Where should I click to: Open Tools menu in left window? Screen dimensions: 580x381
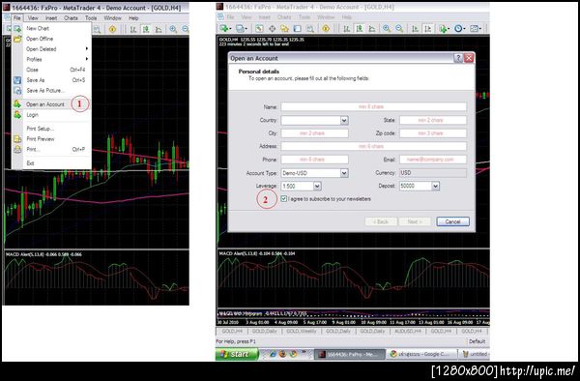tap(91, 17)
